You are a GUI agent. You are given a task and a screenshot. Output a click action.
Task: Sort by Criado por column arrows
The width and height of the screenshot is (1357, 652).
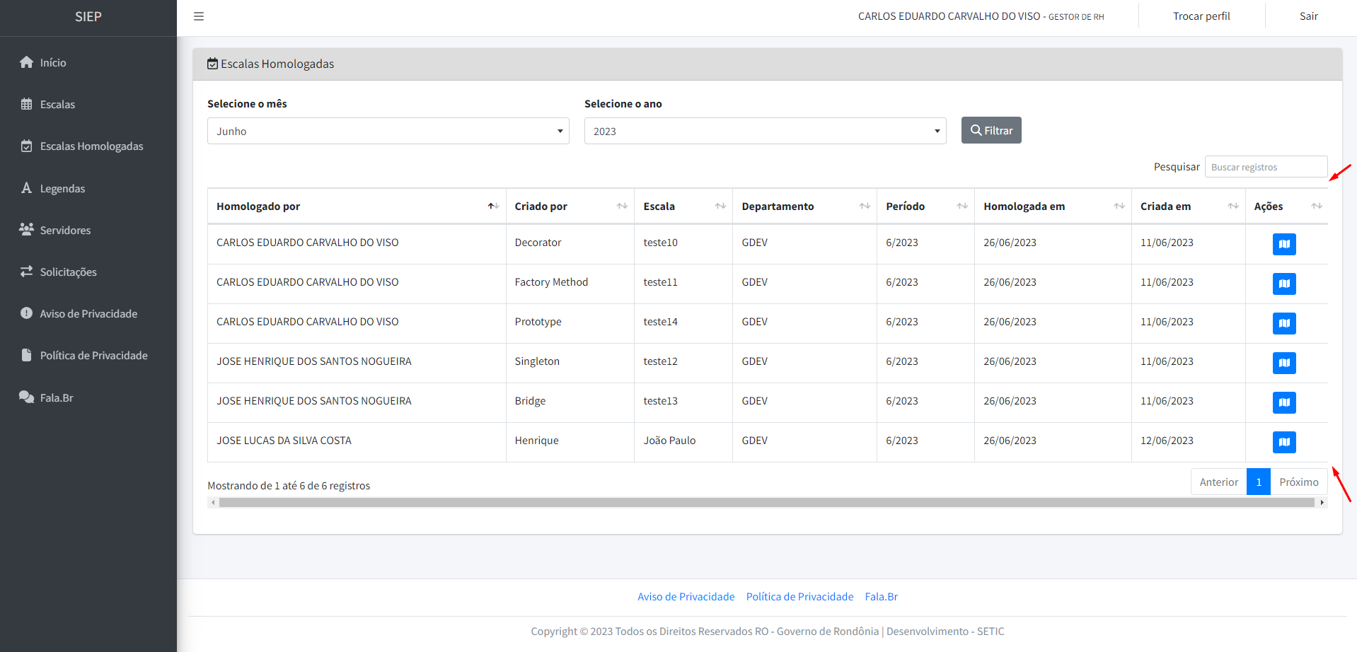click(622, 206)
